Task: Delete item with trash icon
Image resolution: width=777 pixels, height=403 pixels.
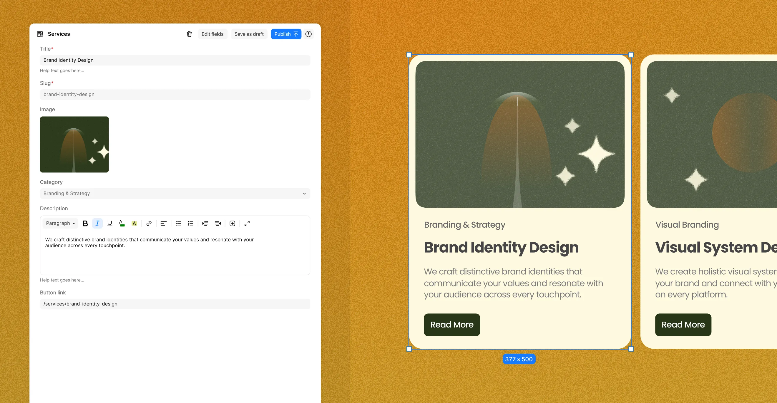Action: tap(189, 34)
